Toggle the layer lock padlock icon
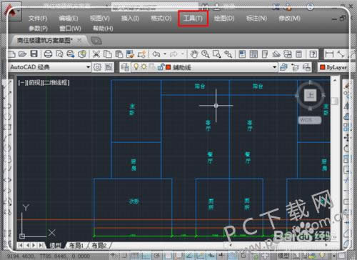Screen dimensions: 357x260 pos(161,67)
